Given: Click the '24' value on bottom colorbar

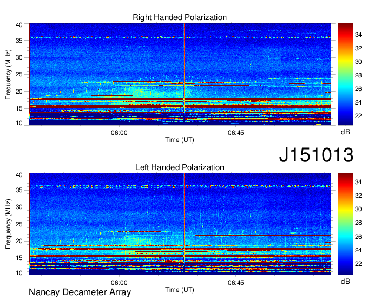Looking at the screenshot, I should coord(358,250).
